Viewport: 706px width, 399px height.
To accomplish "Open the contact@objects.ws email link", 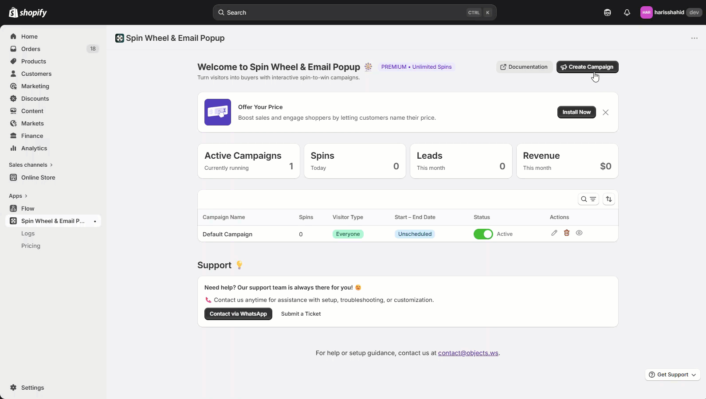I will click(468, 353).
